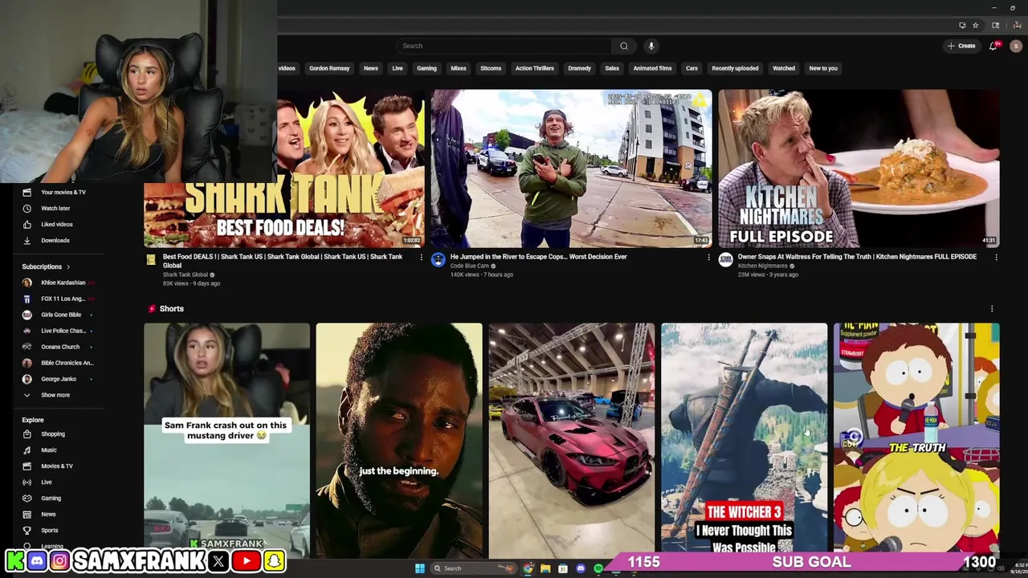This screenshot has width=1028, height=578.
Task: Open 'just the beginning' short
Action: click(x=399, y=440)
